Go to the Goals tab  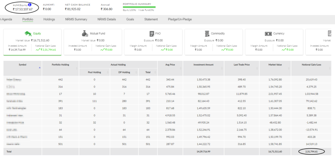(x=130, y=19)
